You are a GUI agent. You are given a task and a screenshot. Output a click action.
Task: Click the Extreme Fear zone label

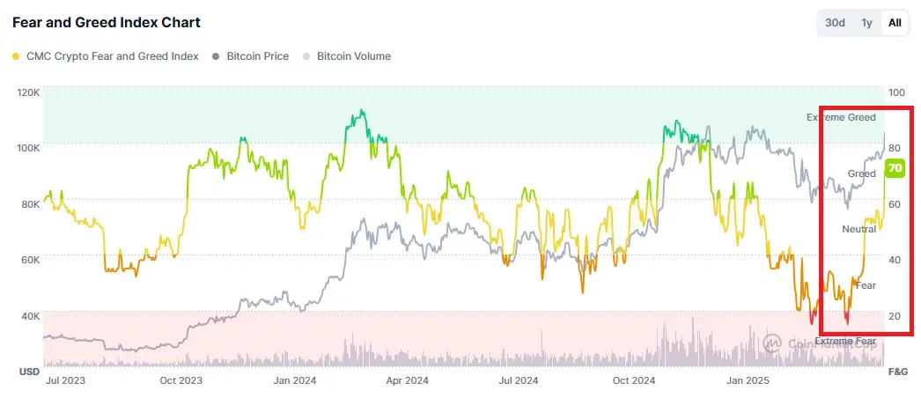pos(845,341)
